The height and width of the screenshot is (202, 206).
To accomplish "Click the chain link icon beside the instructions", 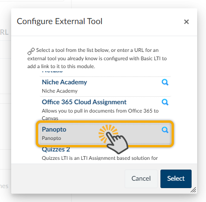I will point(31,51).
